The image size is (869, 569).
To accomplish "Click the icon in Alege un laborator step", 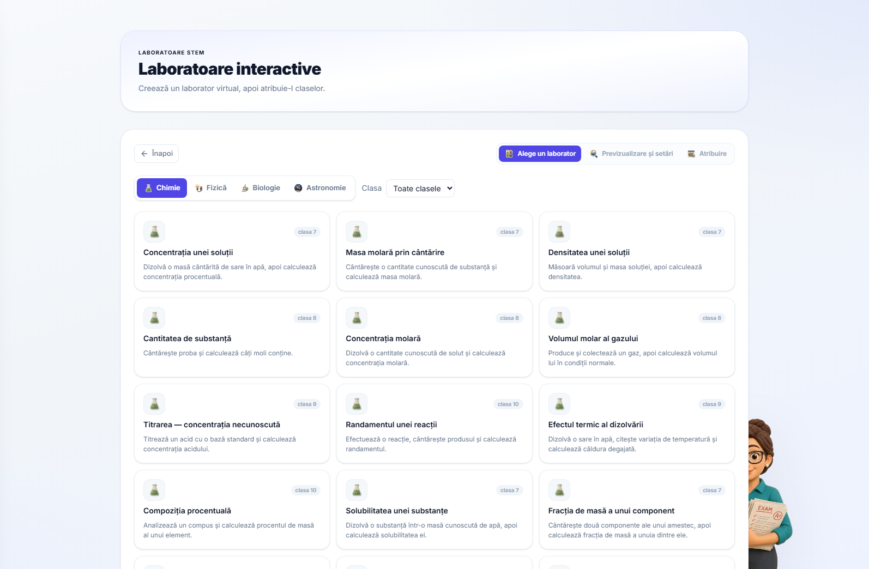I will [x=509, y=154].
